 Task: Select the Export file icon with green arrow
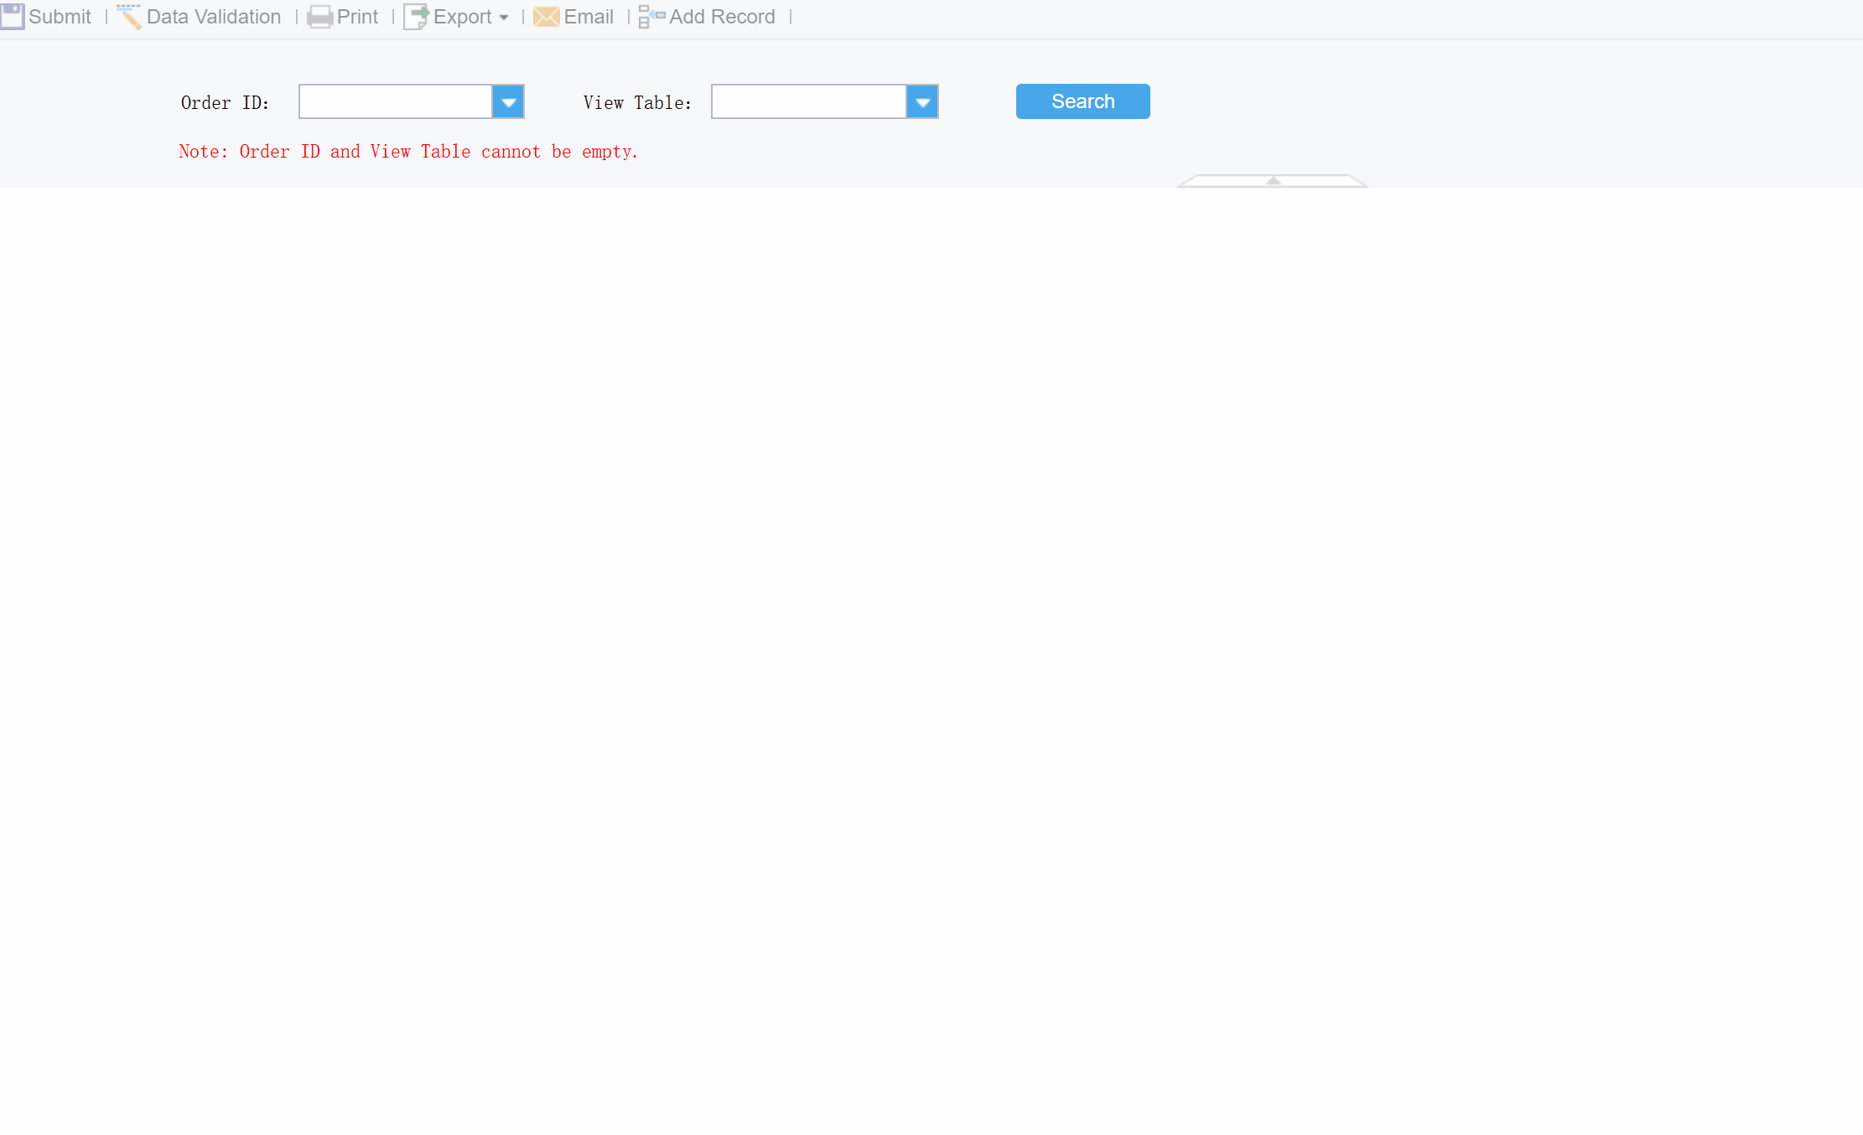click(417, 17)
